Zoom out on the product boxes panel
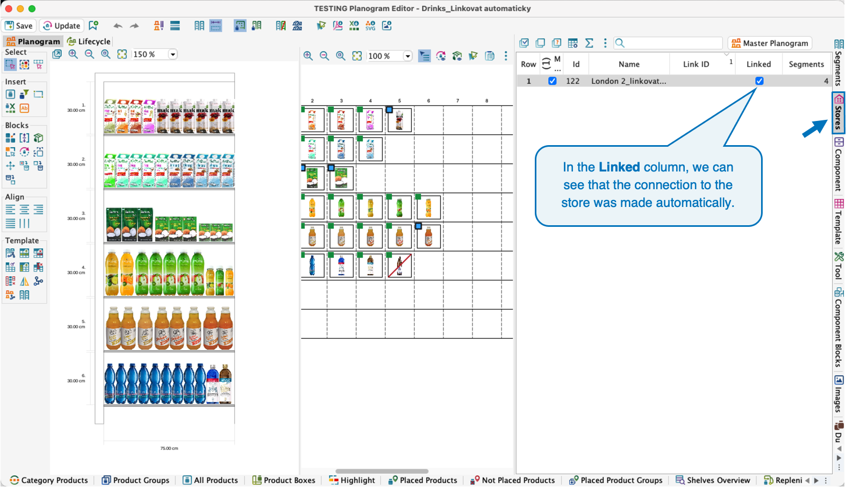Image resolution: width=846 pixels, height=487 pixels. click(x=324, y=56)
